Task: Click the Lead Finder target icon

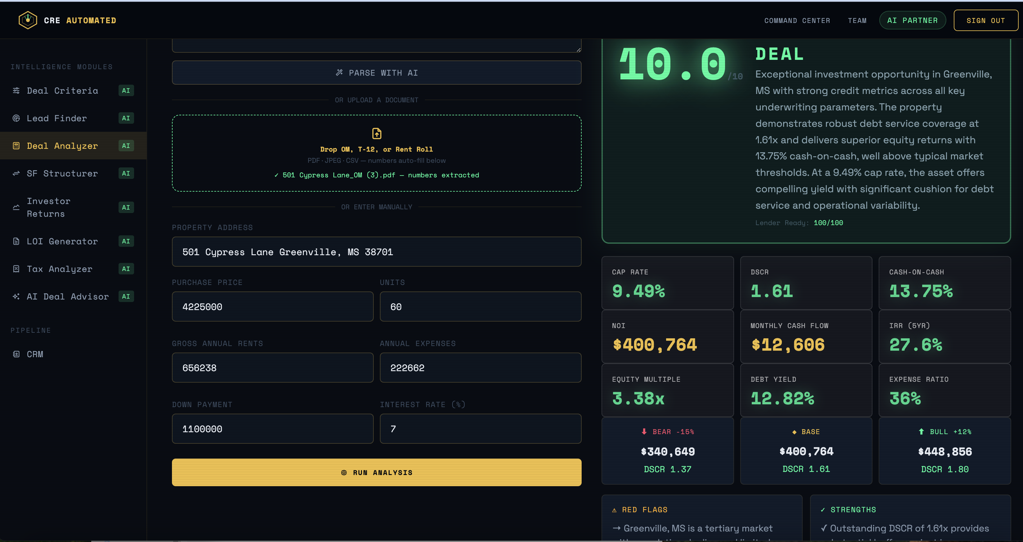Action: coord(16,118)
